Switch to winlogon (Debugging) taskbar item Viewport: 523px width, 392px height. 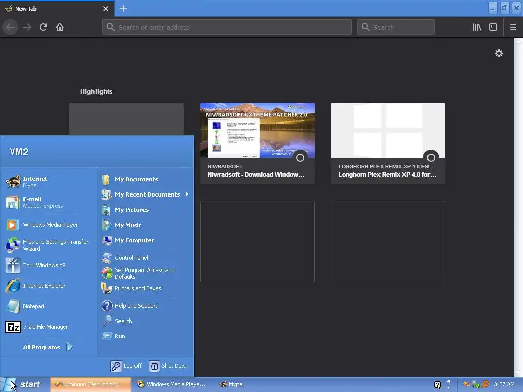pos(90,384)
